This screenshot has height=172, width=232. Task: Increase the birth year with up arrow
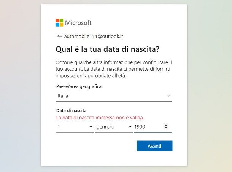coord(166,125)
